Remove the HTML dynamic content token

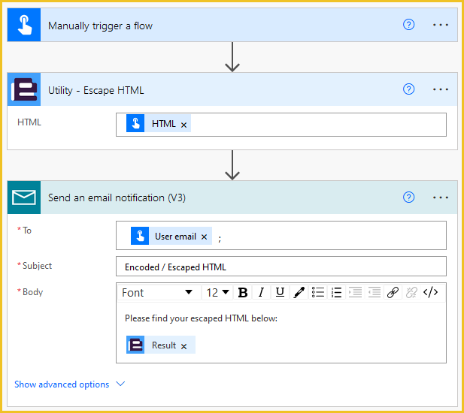[x=184, y=125]
